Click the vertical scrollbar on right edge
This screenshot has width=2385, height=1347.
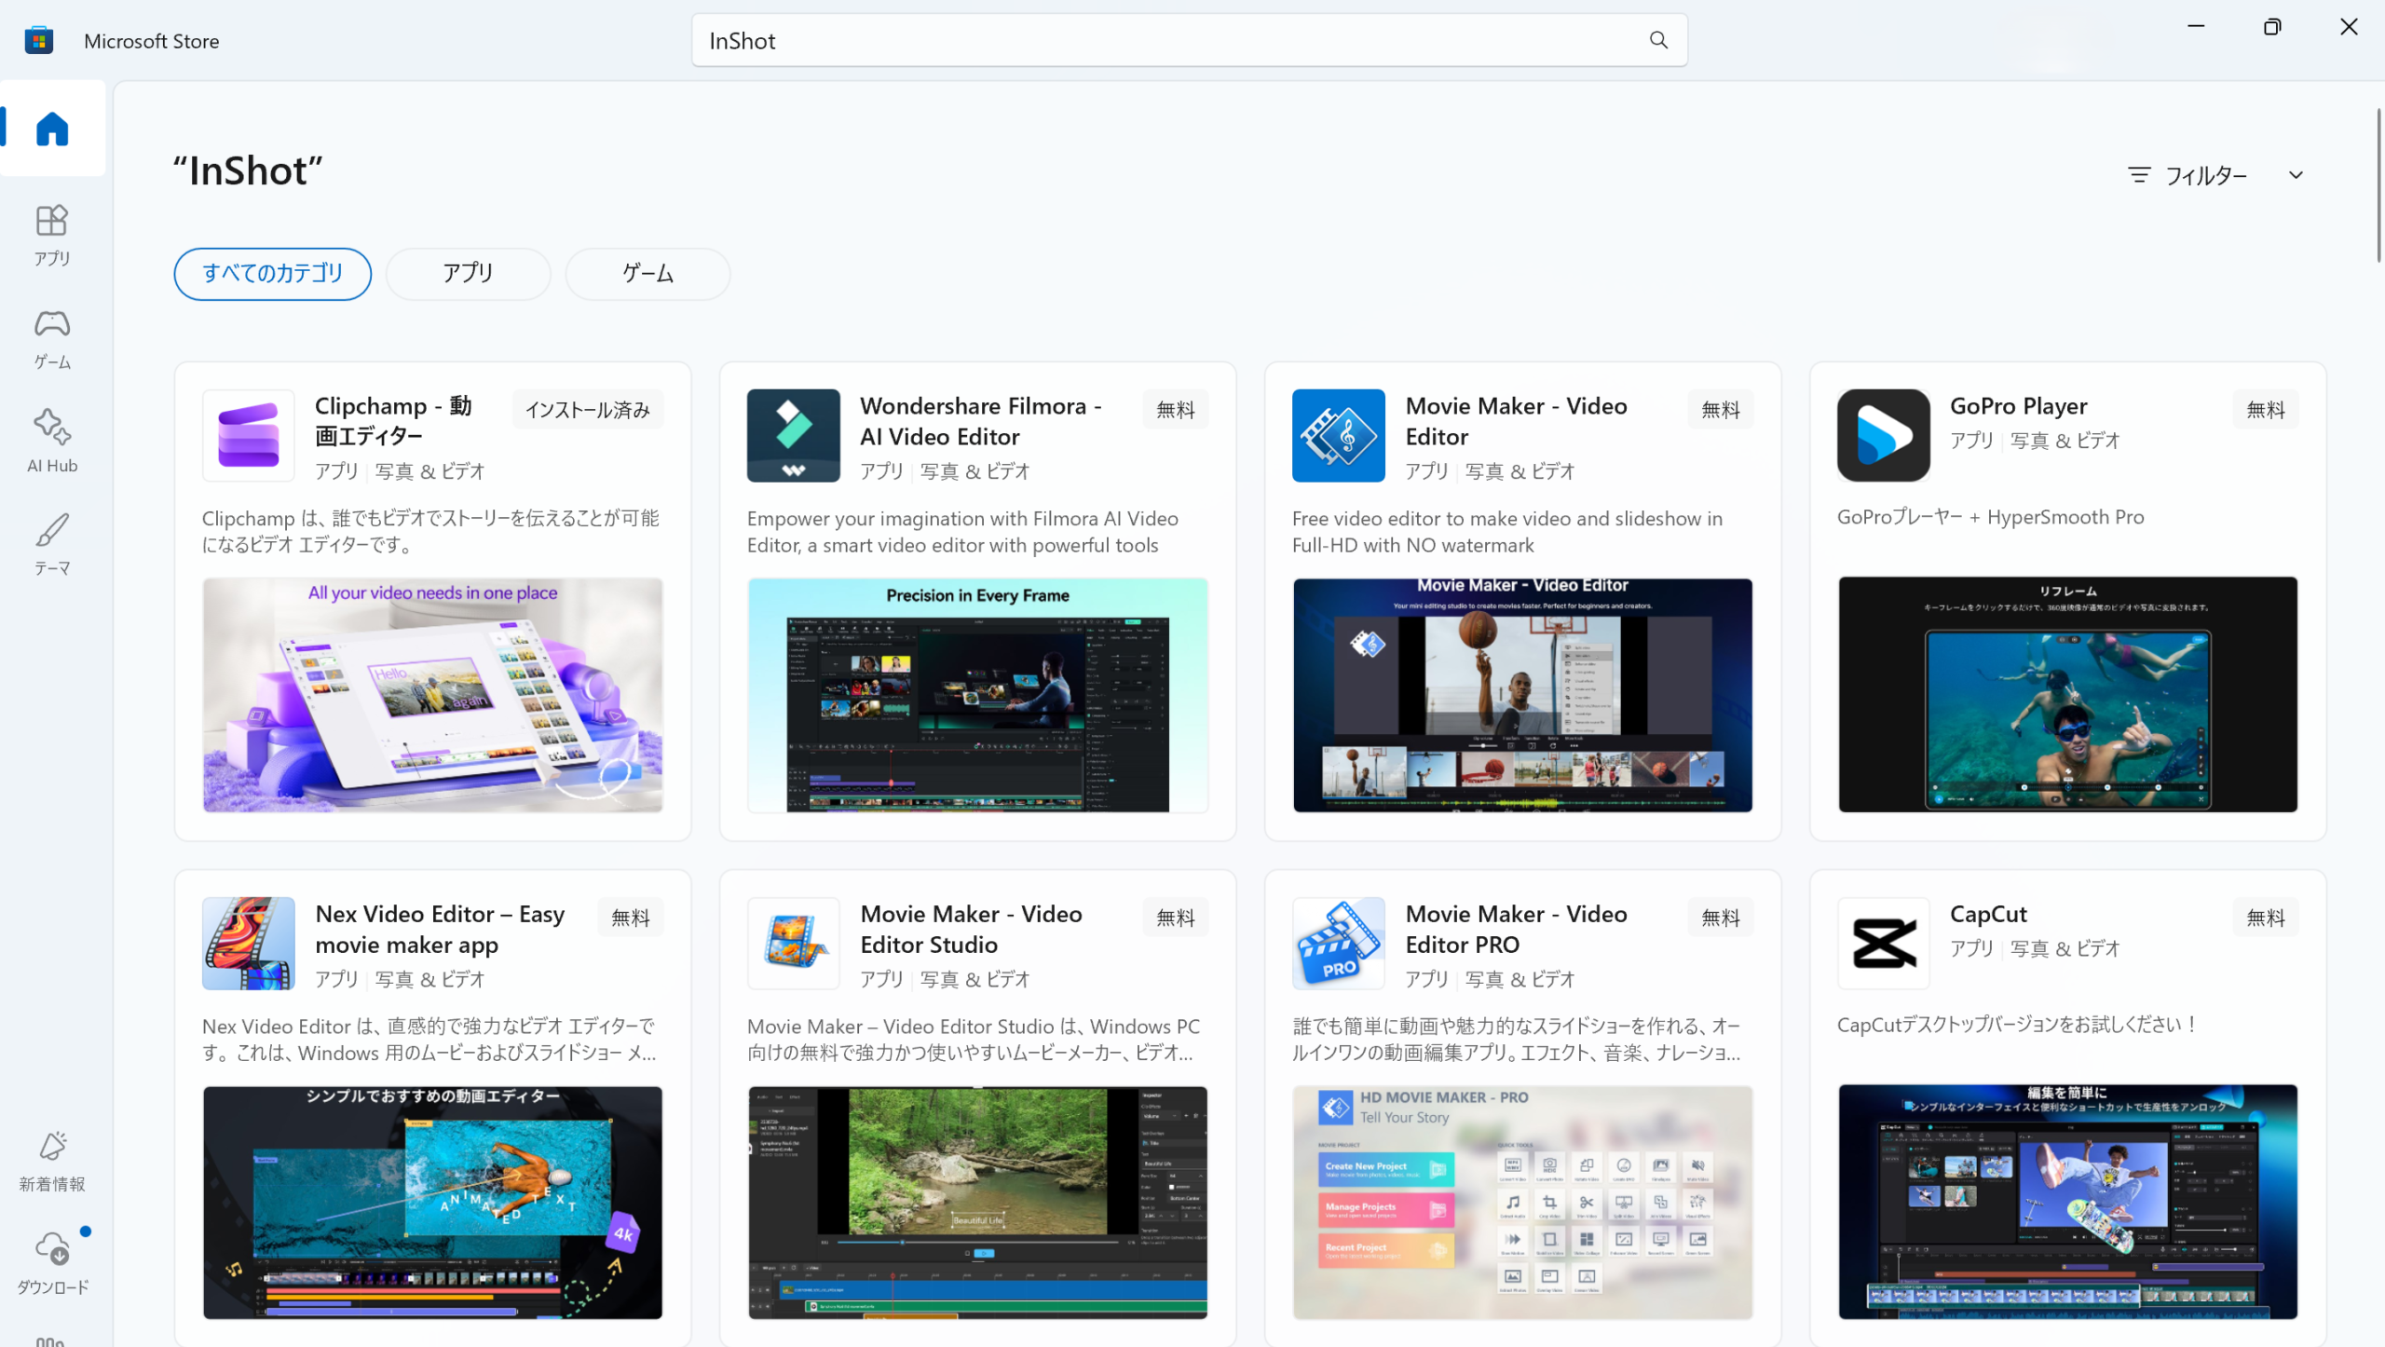[x=2378, y=184]
